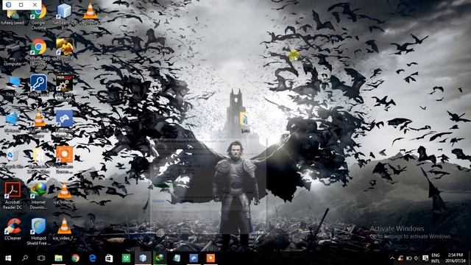Image resolution: width=471 pixels, height=265 pixels.
Task: Open the taskbar clock and date
Action: coord(456,258)
